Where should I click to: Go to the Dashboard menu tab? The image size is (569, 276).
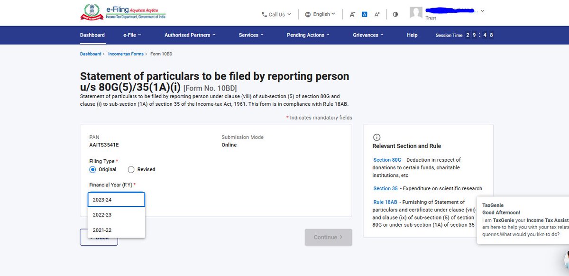point(92,35)
